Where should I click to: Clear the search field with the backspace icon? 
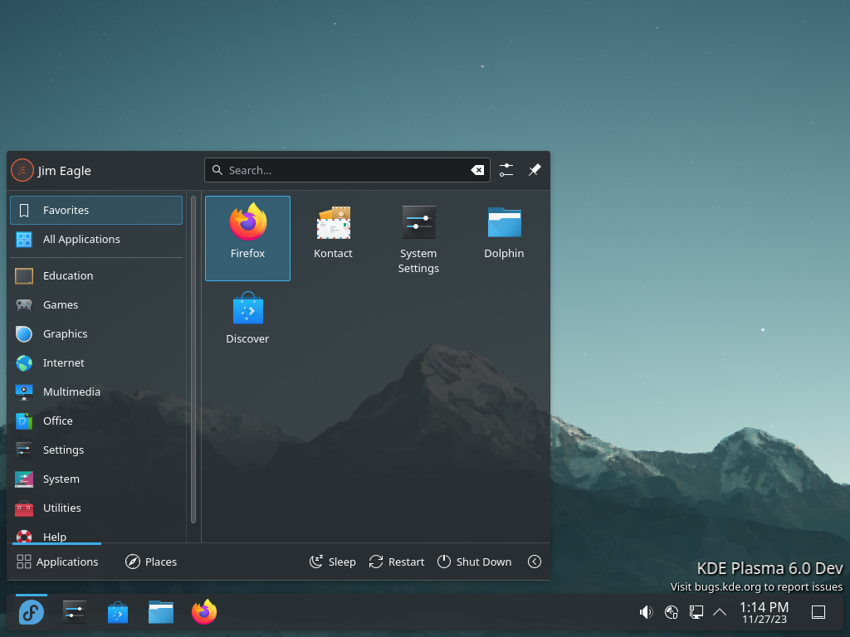pyautogui.click(x=477, y=170)
